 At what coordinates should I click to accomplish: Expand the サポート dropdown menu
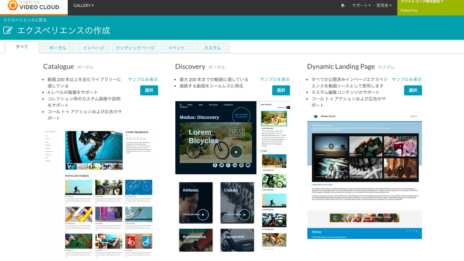[x=361, y=5]
